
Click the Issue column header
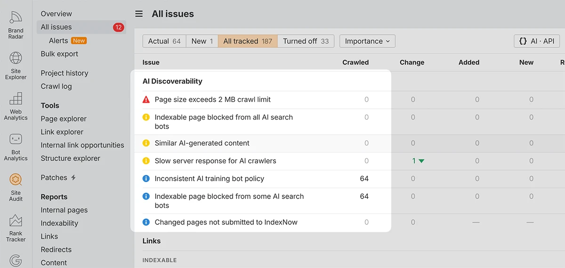[151, 62]
